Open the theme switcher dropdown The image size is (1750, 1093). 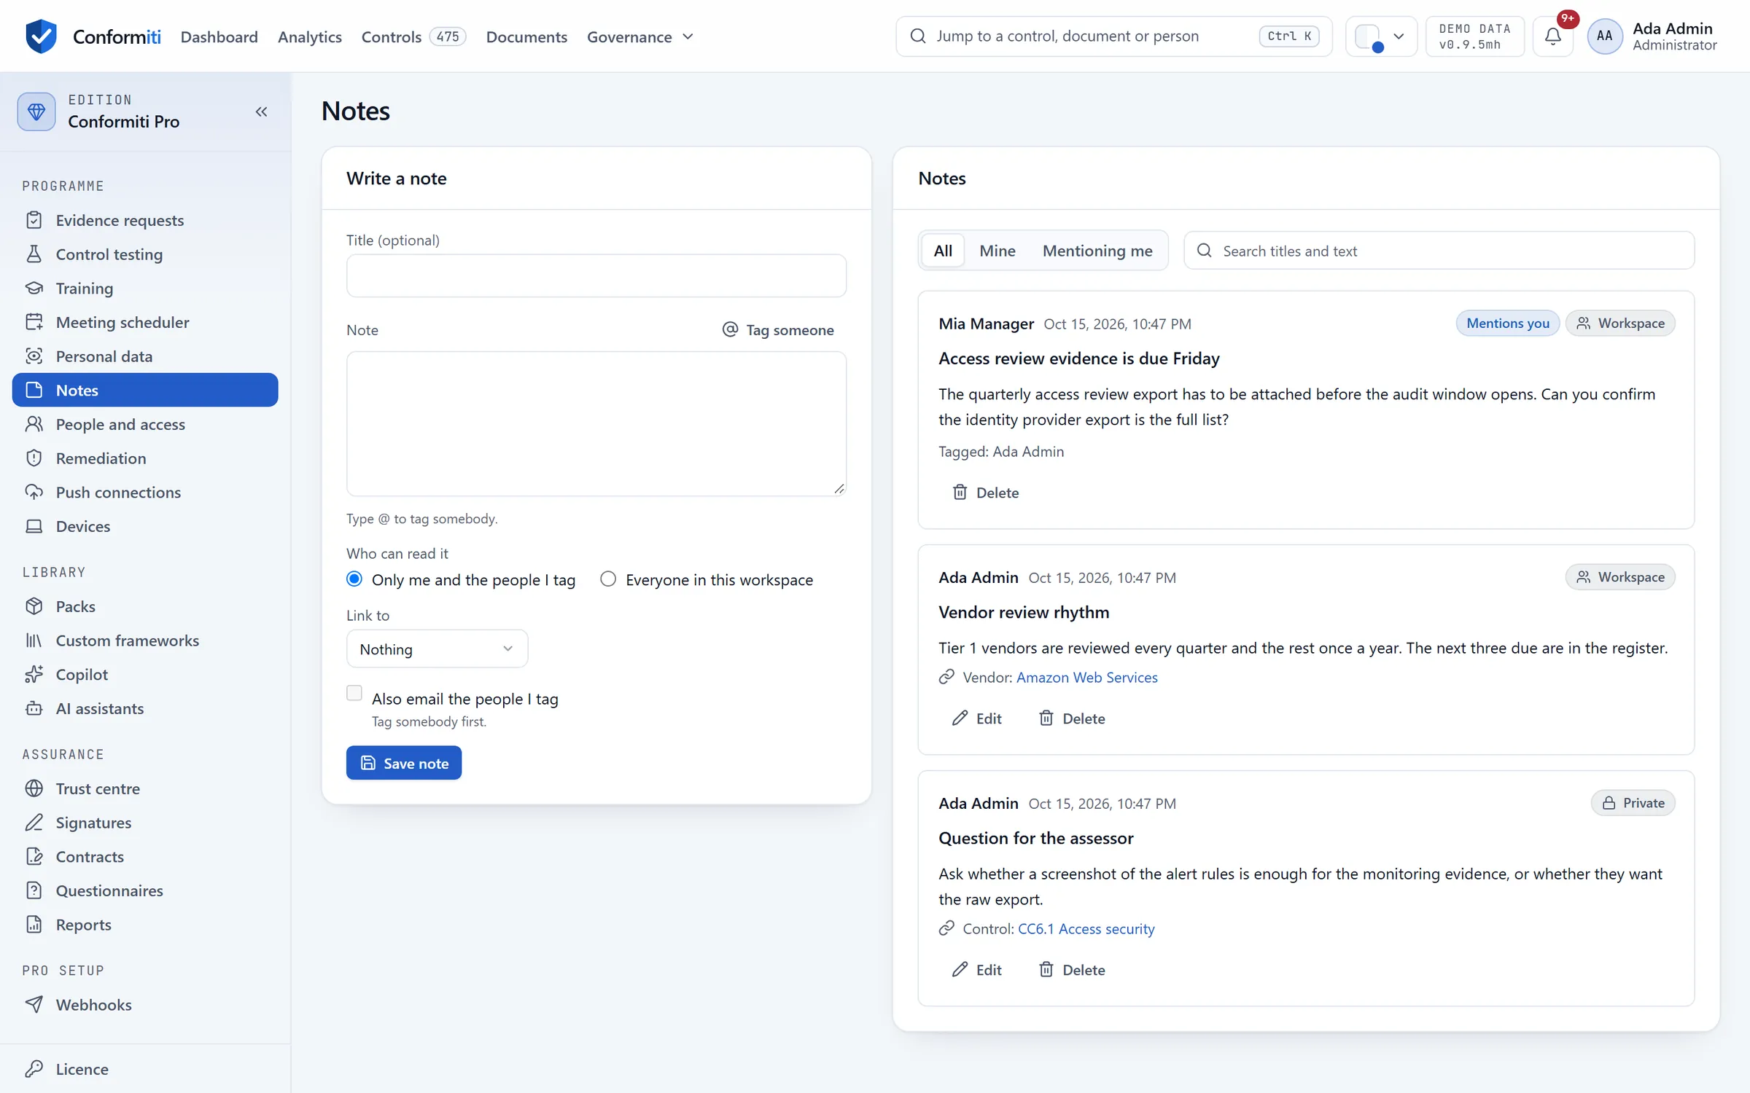1381,36
